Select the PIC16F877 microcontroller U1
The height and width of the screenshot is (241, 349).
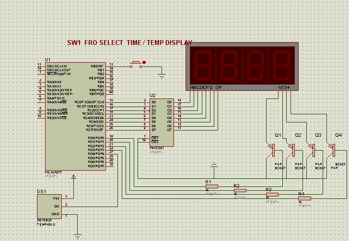(75, 115)
